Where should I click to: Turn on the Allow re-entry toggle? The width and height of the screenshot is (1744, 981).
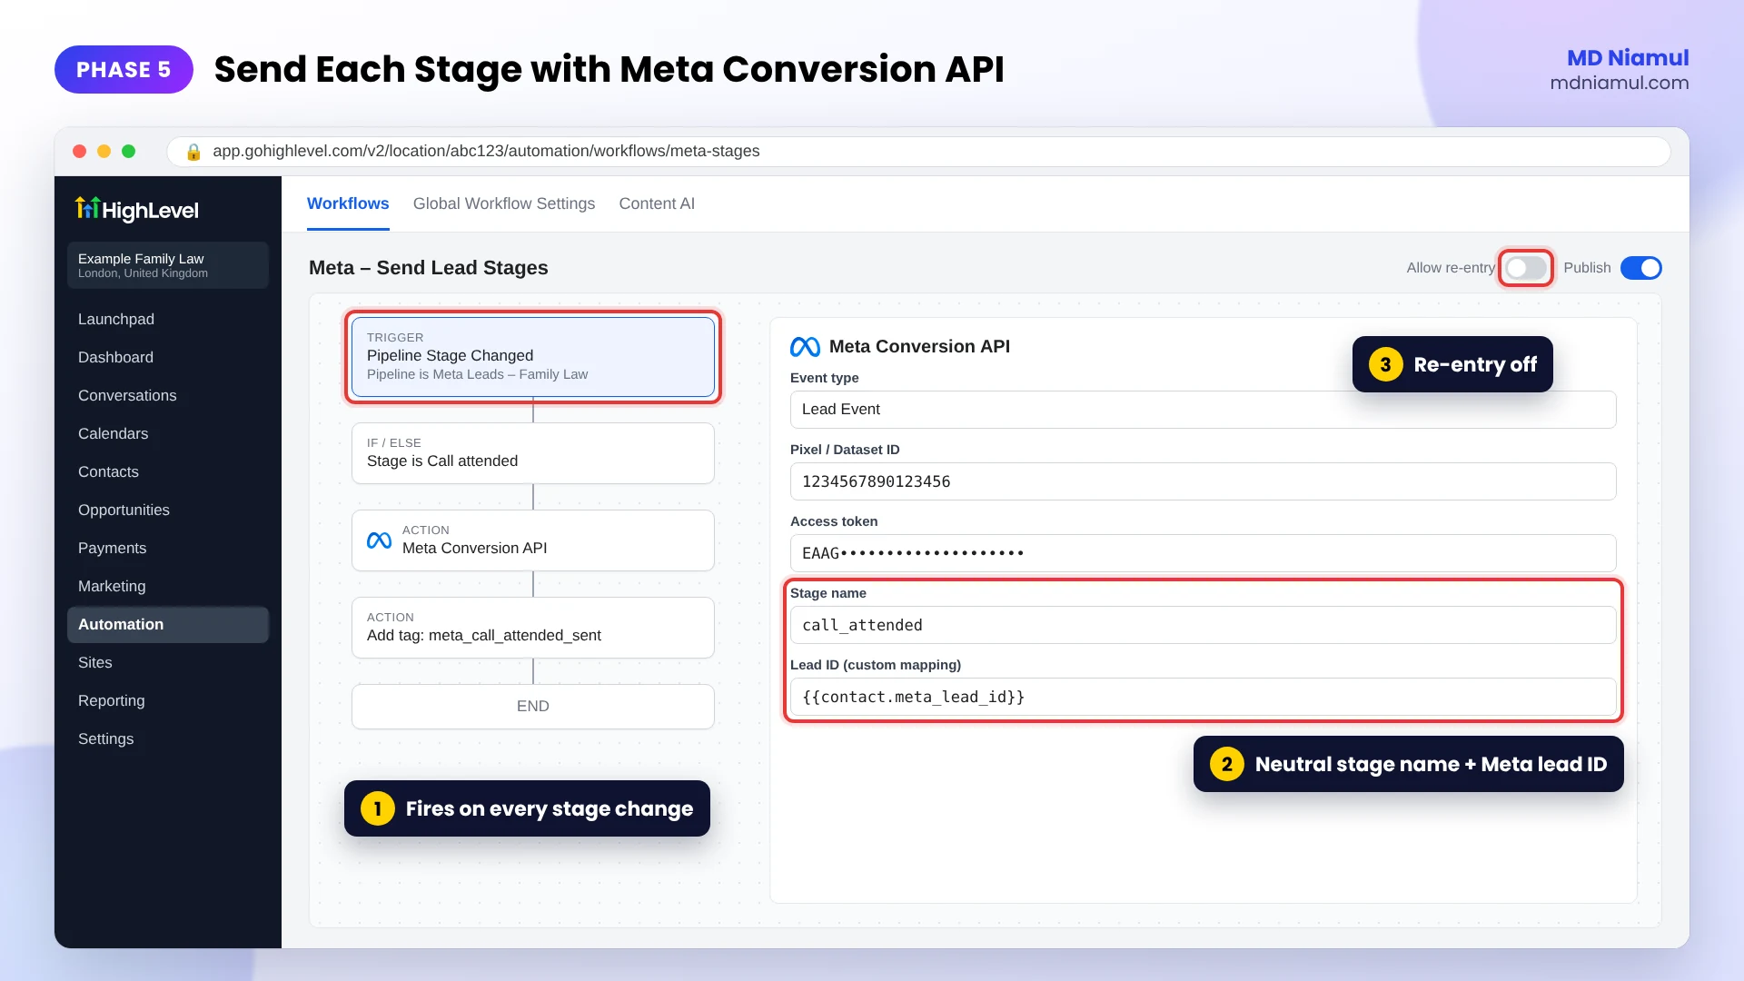(1525, 268)
